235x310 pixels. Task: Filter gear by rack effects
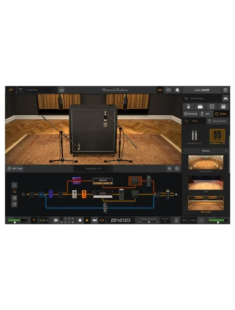tap(223, 107)
